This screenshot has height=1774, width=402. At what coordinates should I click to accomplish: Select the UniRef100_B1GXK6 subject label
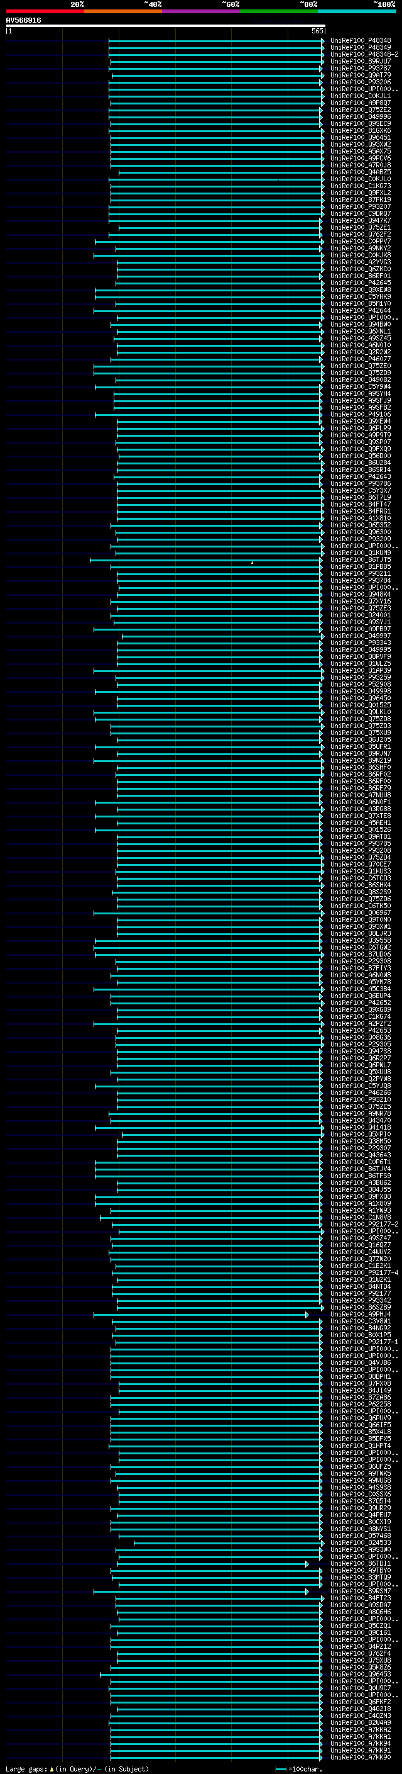[360, 131]
